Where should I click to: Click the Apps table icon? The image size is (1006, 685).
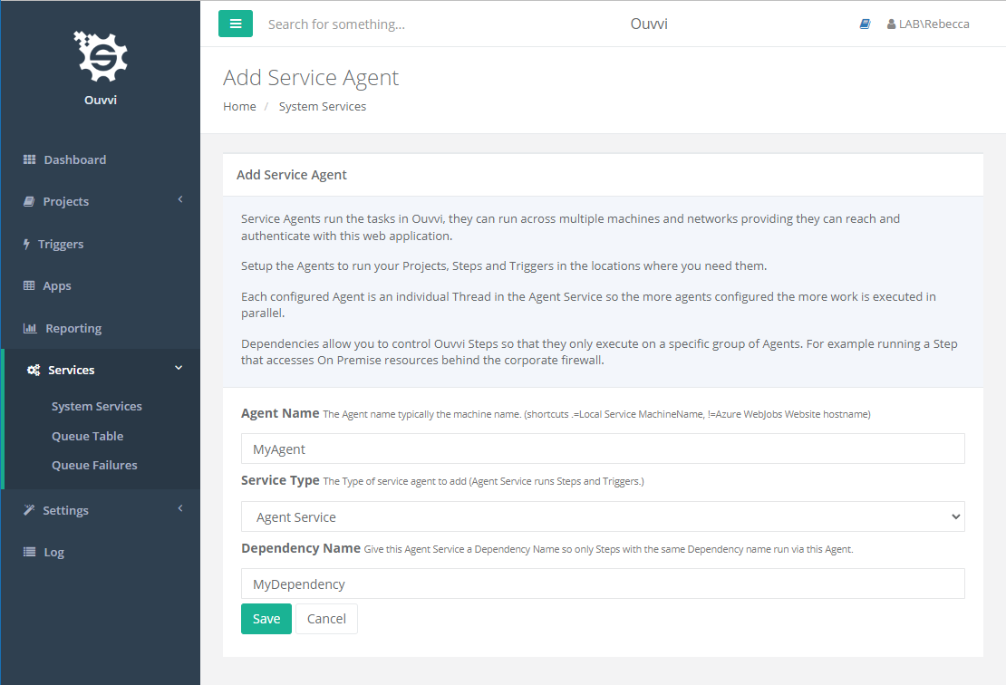coord(29,285)
